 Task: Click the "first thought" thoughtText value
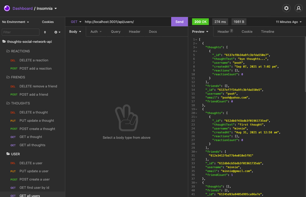click(251, 125)
